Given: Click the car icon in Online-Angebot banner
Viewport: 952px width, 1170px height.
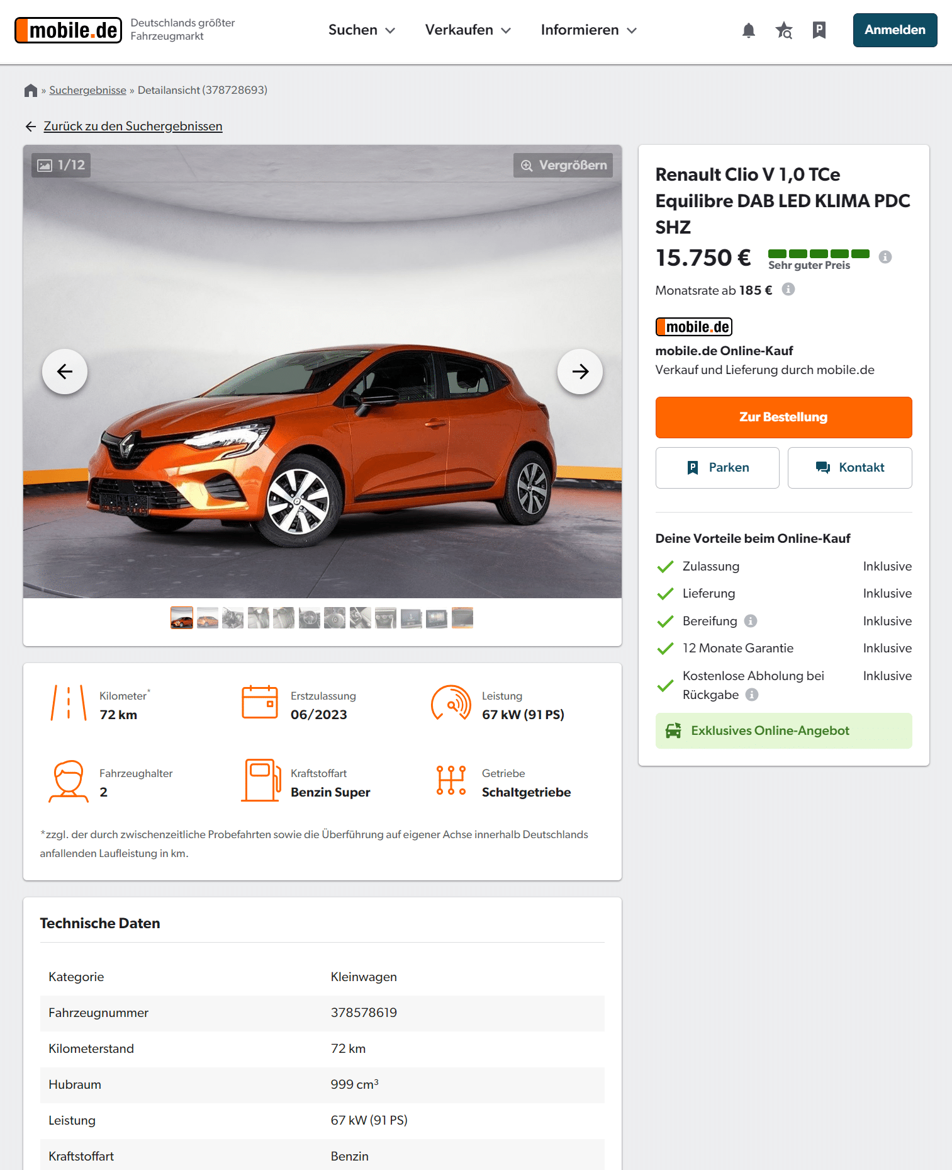Looking at the screenshot, I should coord(673,730).
